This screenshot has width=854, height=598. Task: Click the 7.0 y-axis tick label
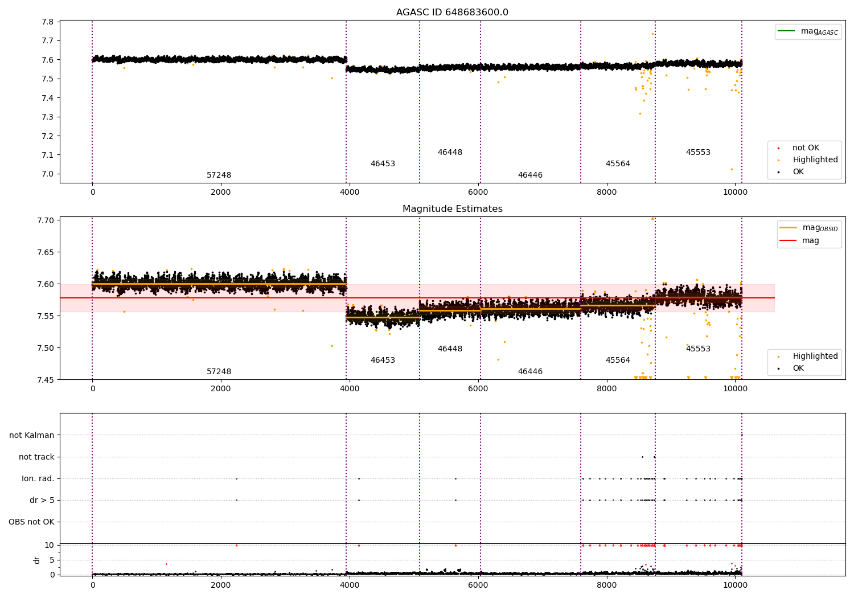click(48, 174)
